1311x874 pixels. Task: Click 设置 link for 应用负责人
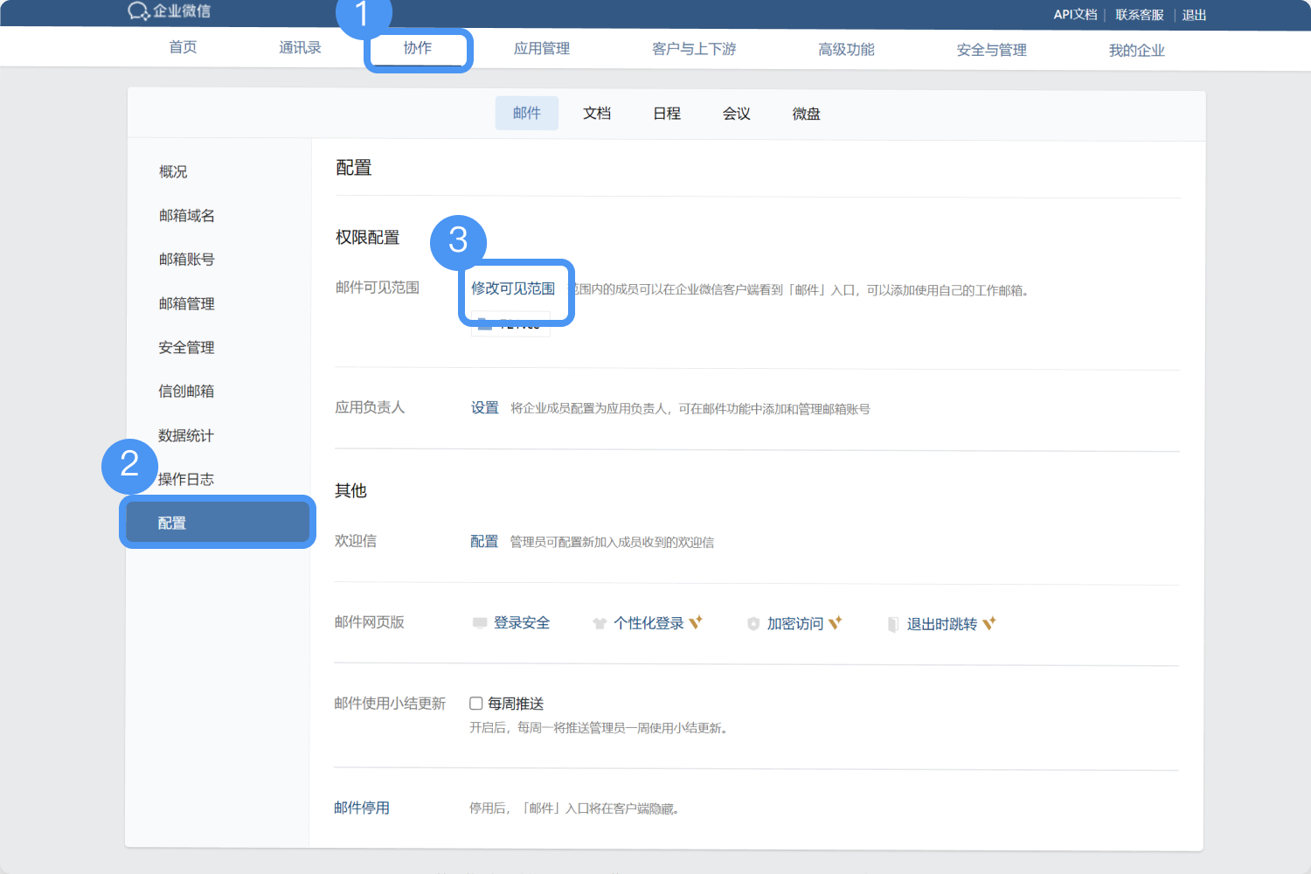pos(485,407)
